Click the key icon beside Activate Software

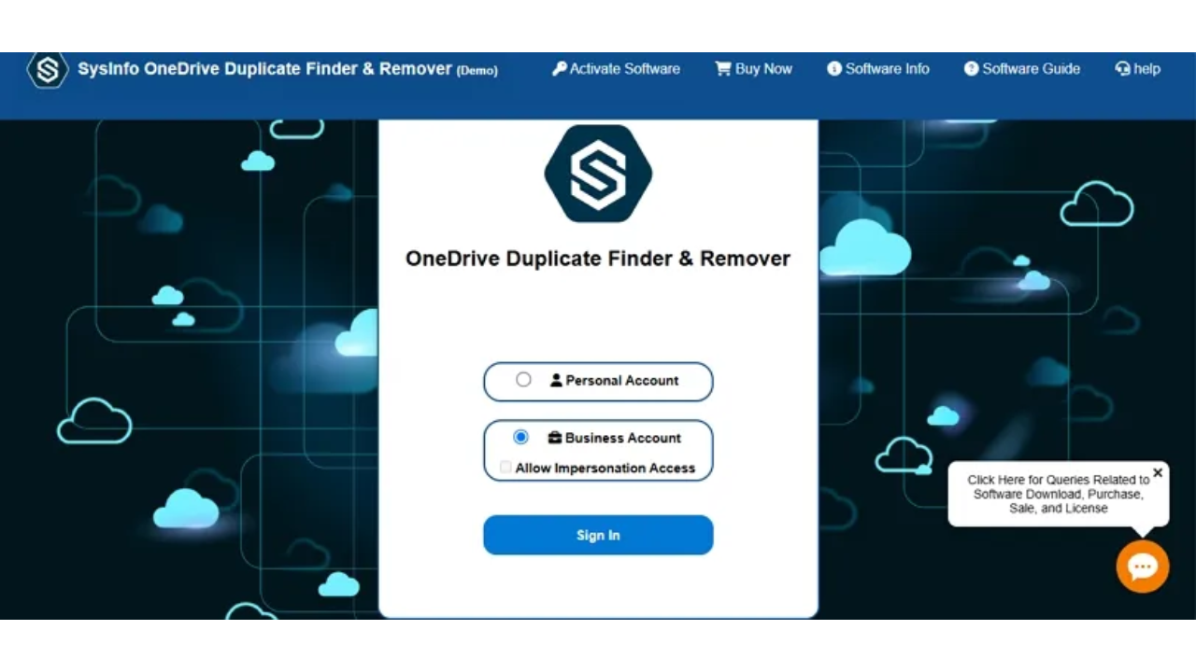560,69
